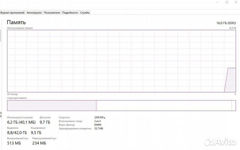This screenshot has width=240, height=150.
Task: Go to the Подробности tab
Action: click(x=70, y=13)
